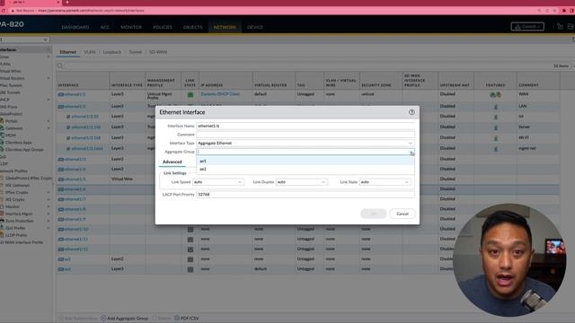This screenshot has width=575, height=323.
Task: Click Add Aggregate Group at the bottom
Action: click(x=124, y=319)
